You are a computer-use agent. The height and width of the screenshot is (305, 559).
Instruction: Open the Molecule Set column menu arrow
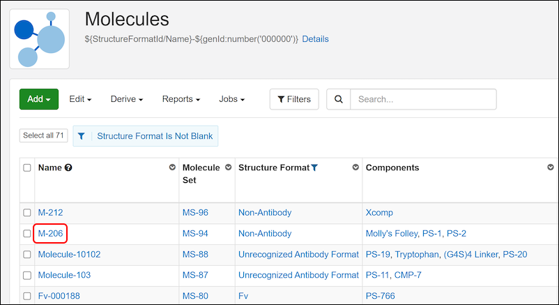228,167
